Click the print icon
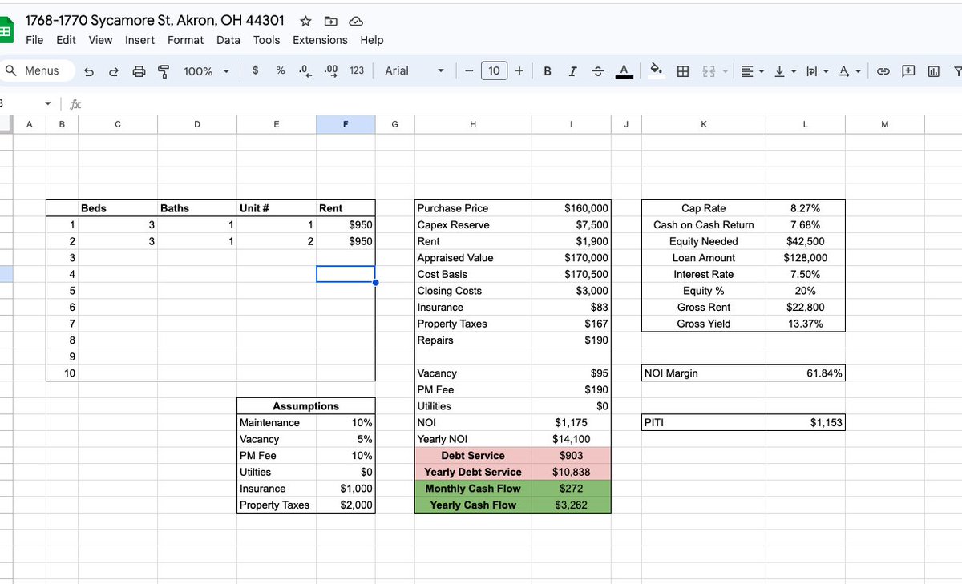This screenshot has height=584, width=962. tap(139, 70)
